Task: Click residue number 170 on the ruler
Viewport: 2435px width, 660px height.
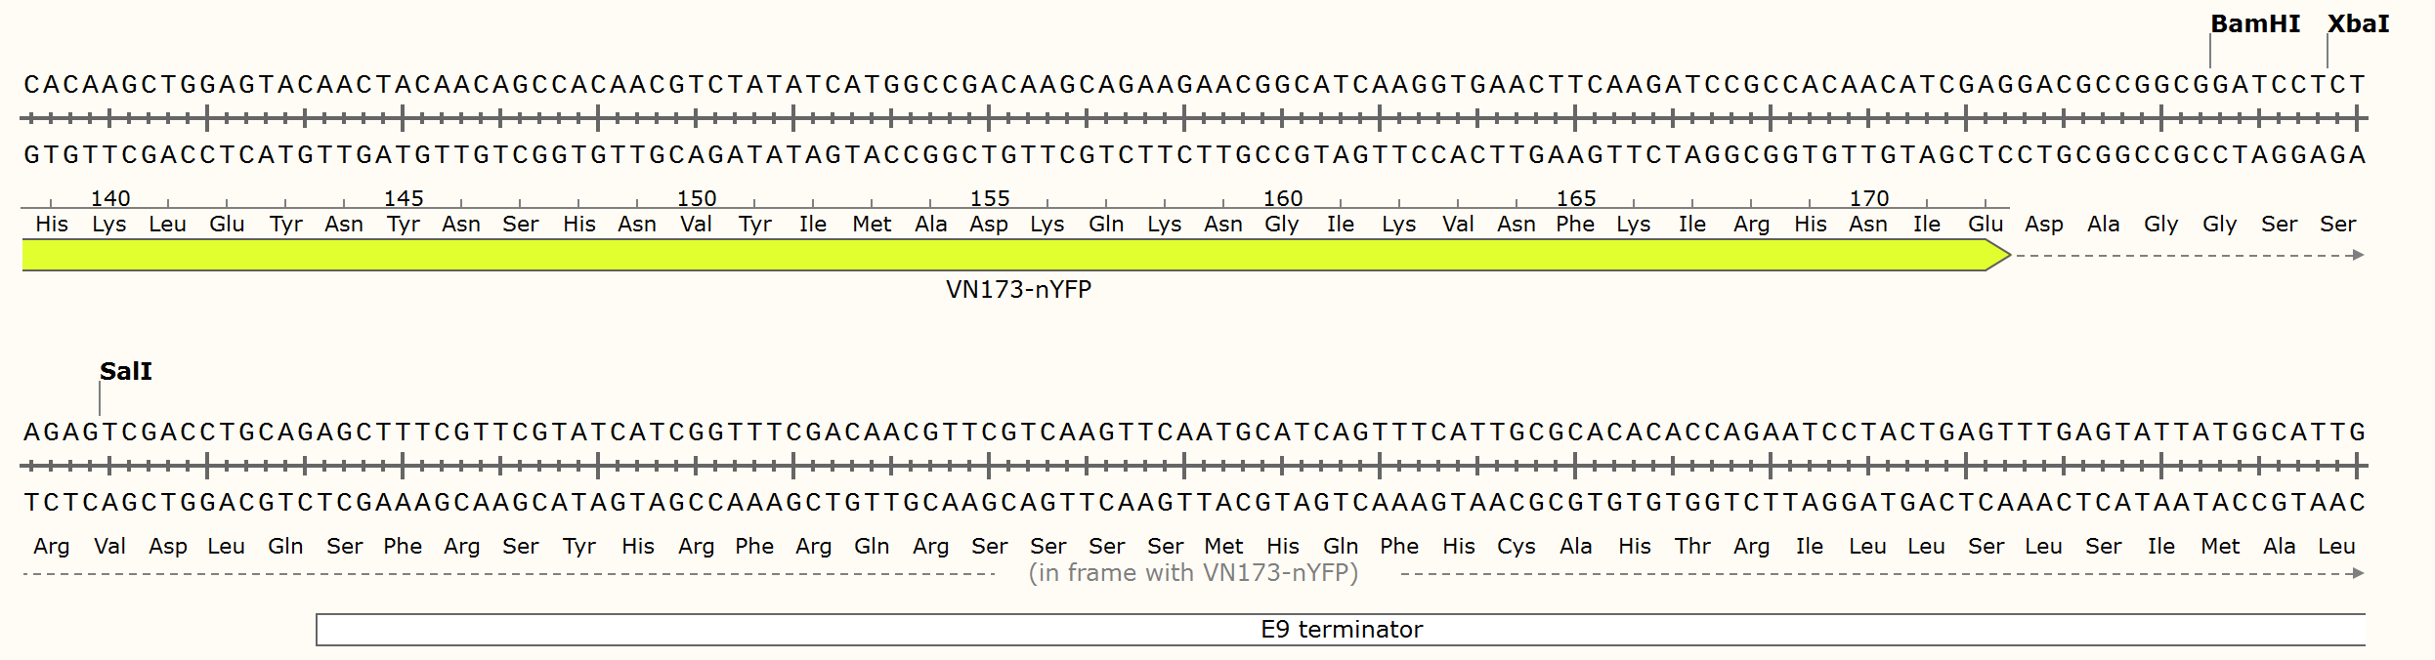Action: [1868, 199]
